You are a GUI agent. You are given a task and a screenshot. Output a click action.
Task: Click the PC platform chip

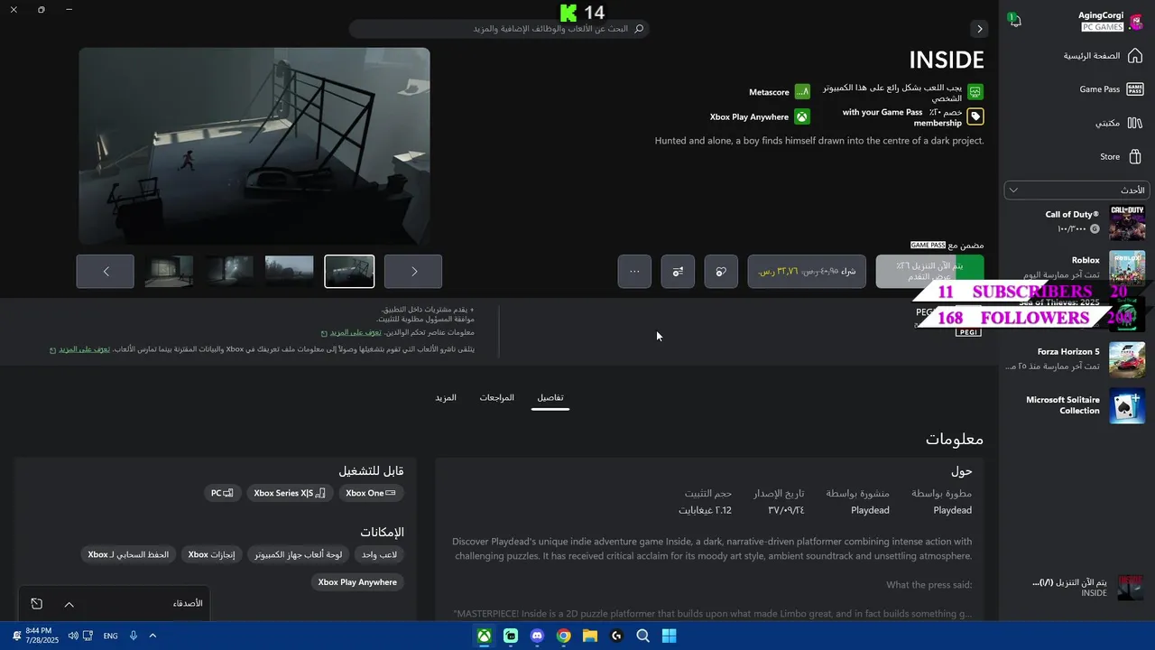click(x=222, y=494)
